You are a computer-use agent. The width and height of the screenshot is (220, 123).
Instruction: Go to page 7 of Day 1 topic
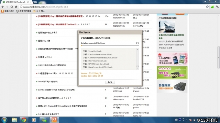tap(89, 24)
